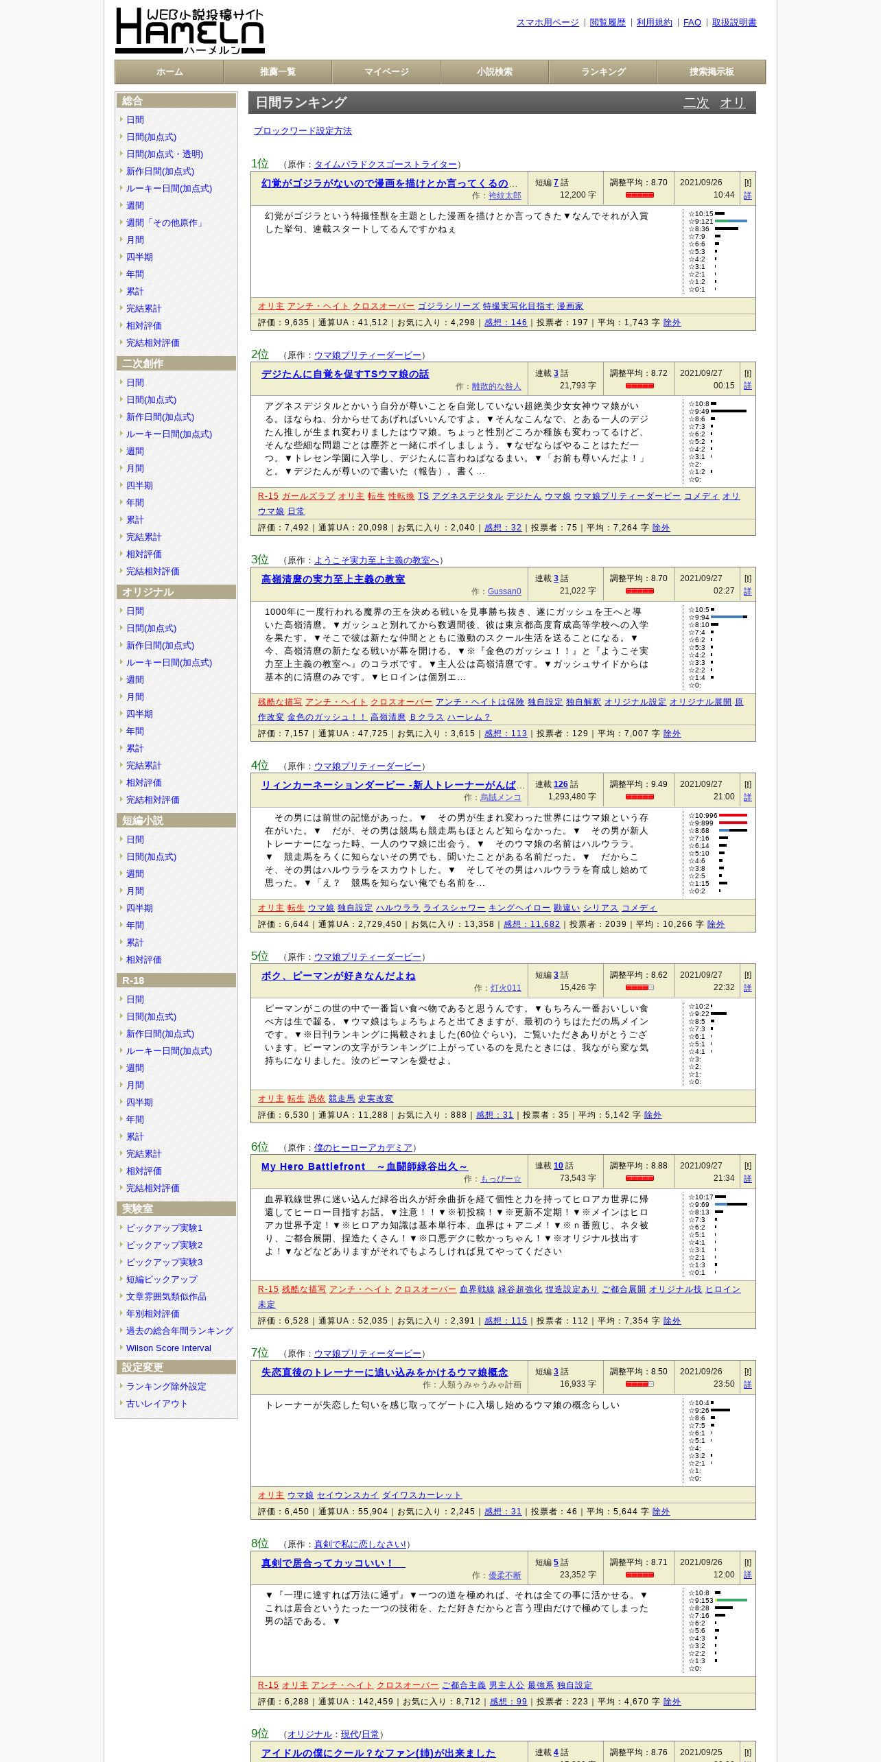Open the ホーム navigation tab
Viewport: 881px width, 1762px height.
click(169, 72)
